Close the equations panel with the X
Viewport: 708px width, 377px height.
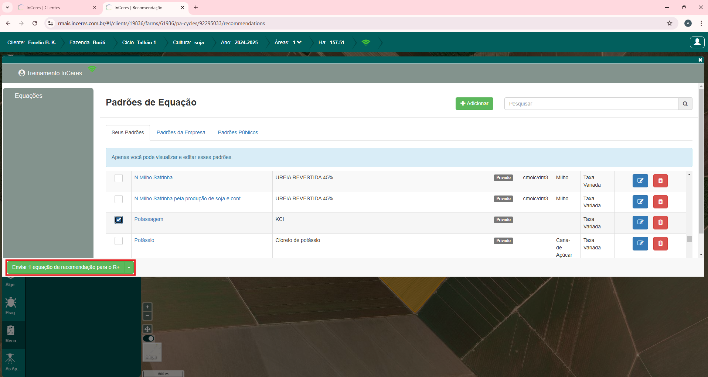click(700, 60)
